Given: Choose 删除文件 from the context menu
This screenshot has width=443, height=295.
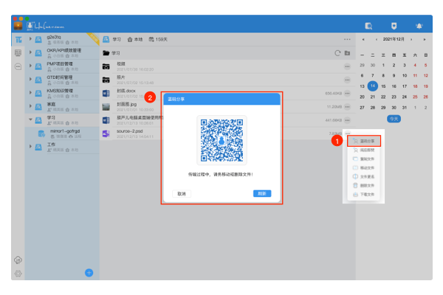Looking at the screenshot, I should (x=364, y=185).
